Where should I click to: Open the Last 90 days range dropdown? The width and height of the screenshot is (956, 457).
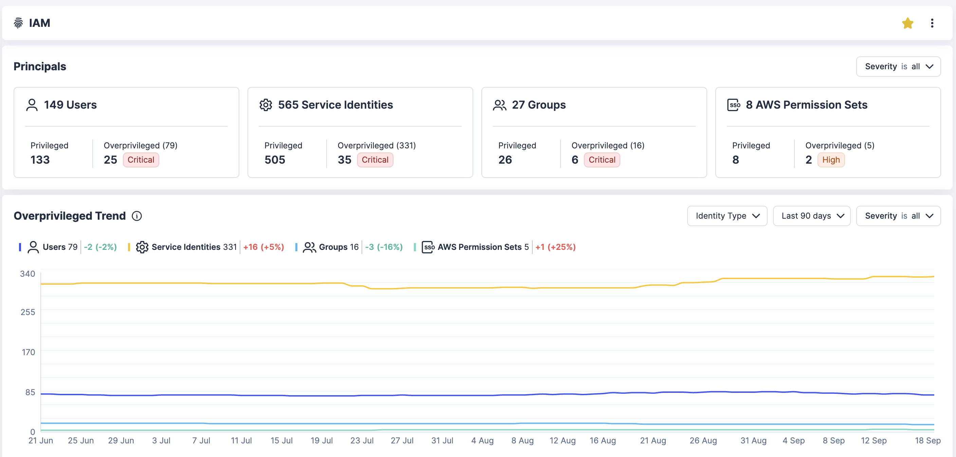tap(811, 216)
